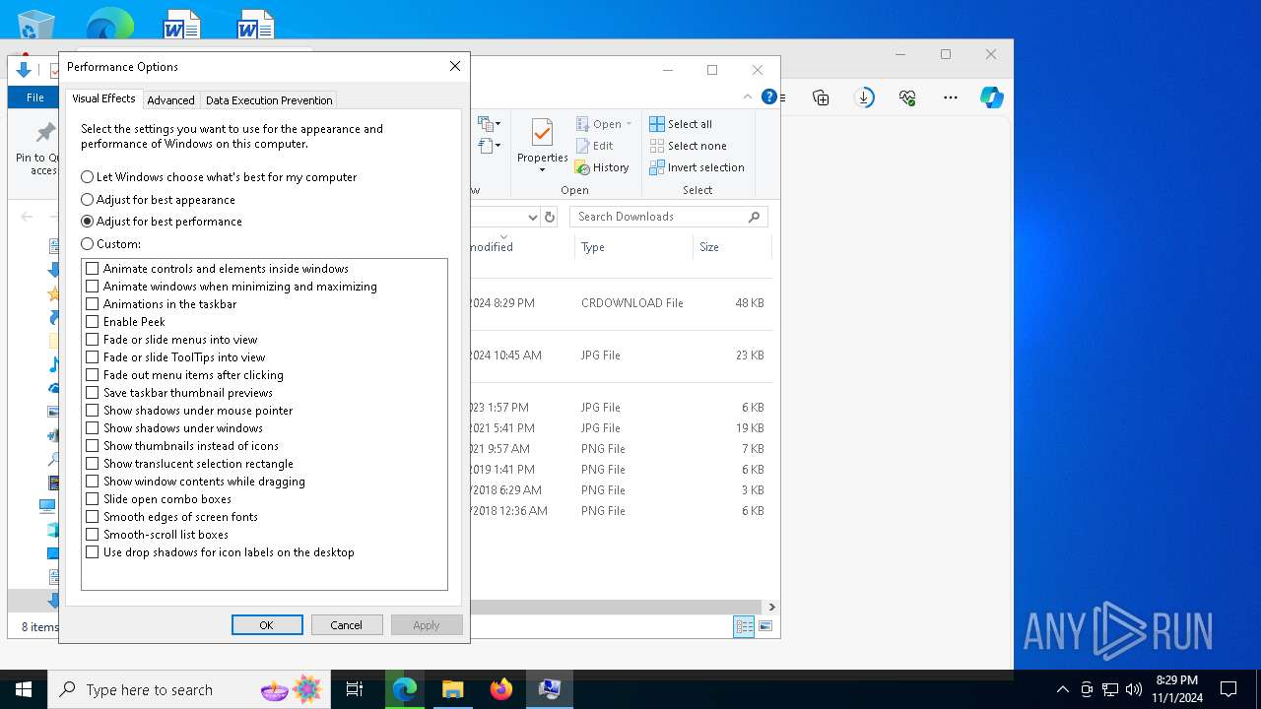1261x709 pixels.
Task: Open Copilot in Edge toolbar
Action: pyautogui.click(x=991, y=97)
